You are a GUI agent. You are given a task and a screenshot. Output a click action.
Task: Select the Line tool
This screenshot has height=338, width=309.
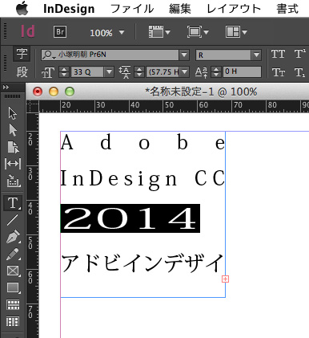(x=13, y=220)
